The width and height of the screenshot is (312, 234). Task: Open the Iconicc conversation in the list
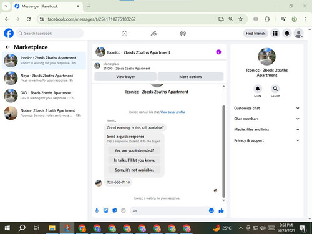pyautogui.click(x=44, y=61)
